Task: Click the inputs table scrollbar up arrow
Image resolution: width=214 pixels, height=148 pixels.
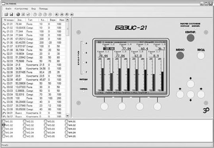Action: pyautogui.click(x=67, y=20)
